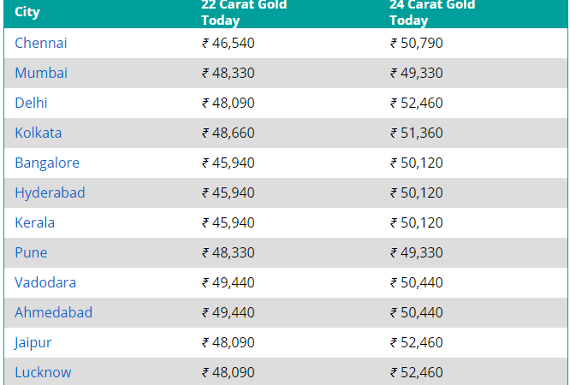
Task: Click the 24 Carat Gold Today header
Action: (431, 12)
